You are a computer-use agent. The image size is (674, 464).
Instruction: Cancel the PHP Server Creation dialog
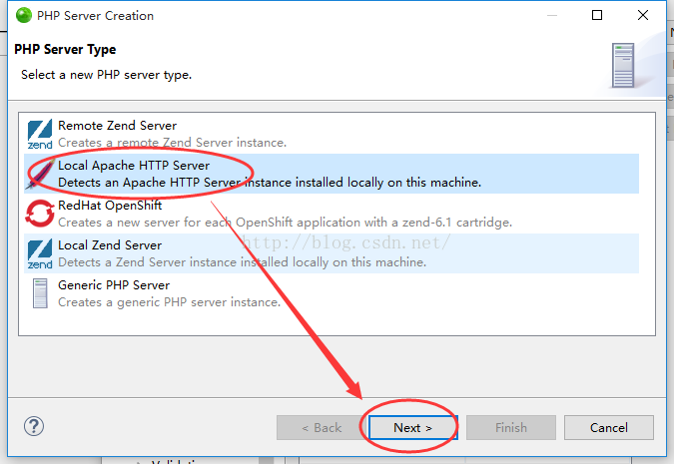point(609,427)
